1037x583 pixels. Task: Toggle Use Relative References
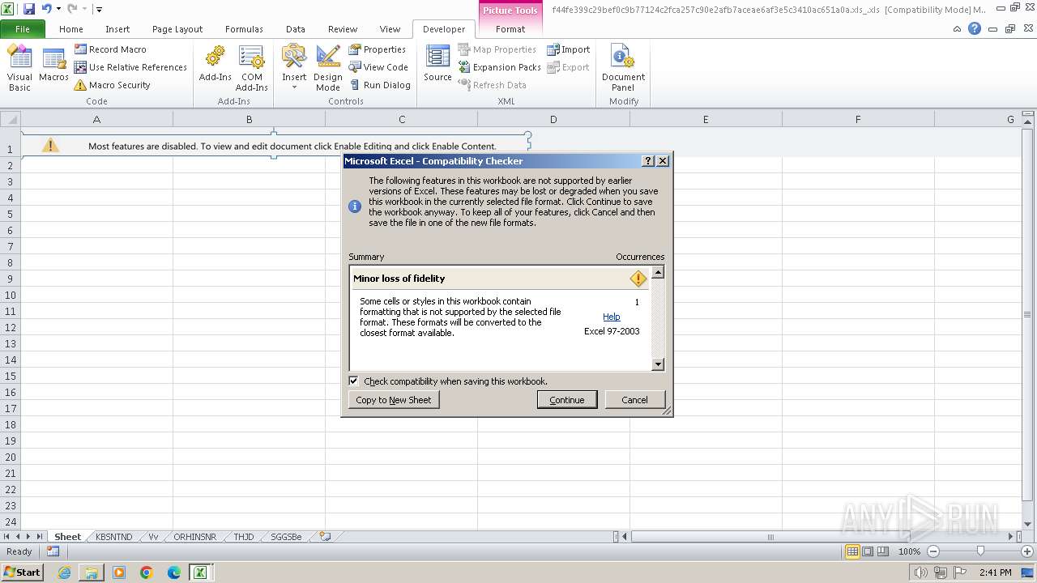coord(130,67)
